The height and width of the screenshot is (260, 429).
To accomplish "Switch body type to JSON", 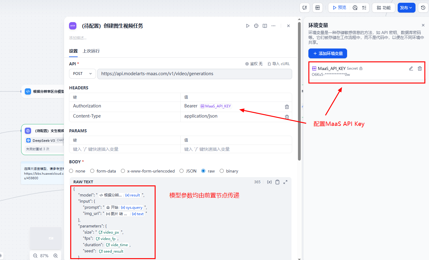I will click(x=181, y=171).
